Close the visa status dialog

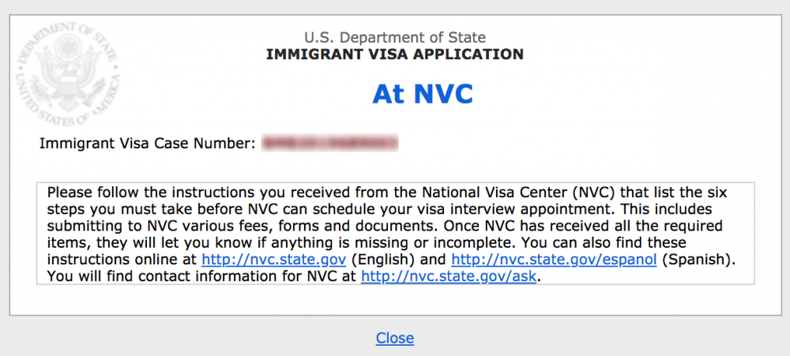click(395, 338)
